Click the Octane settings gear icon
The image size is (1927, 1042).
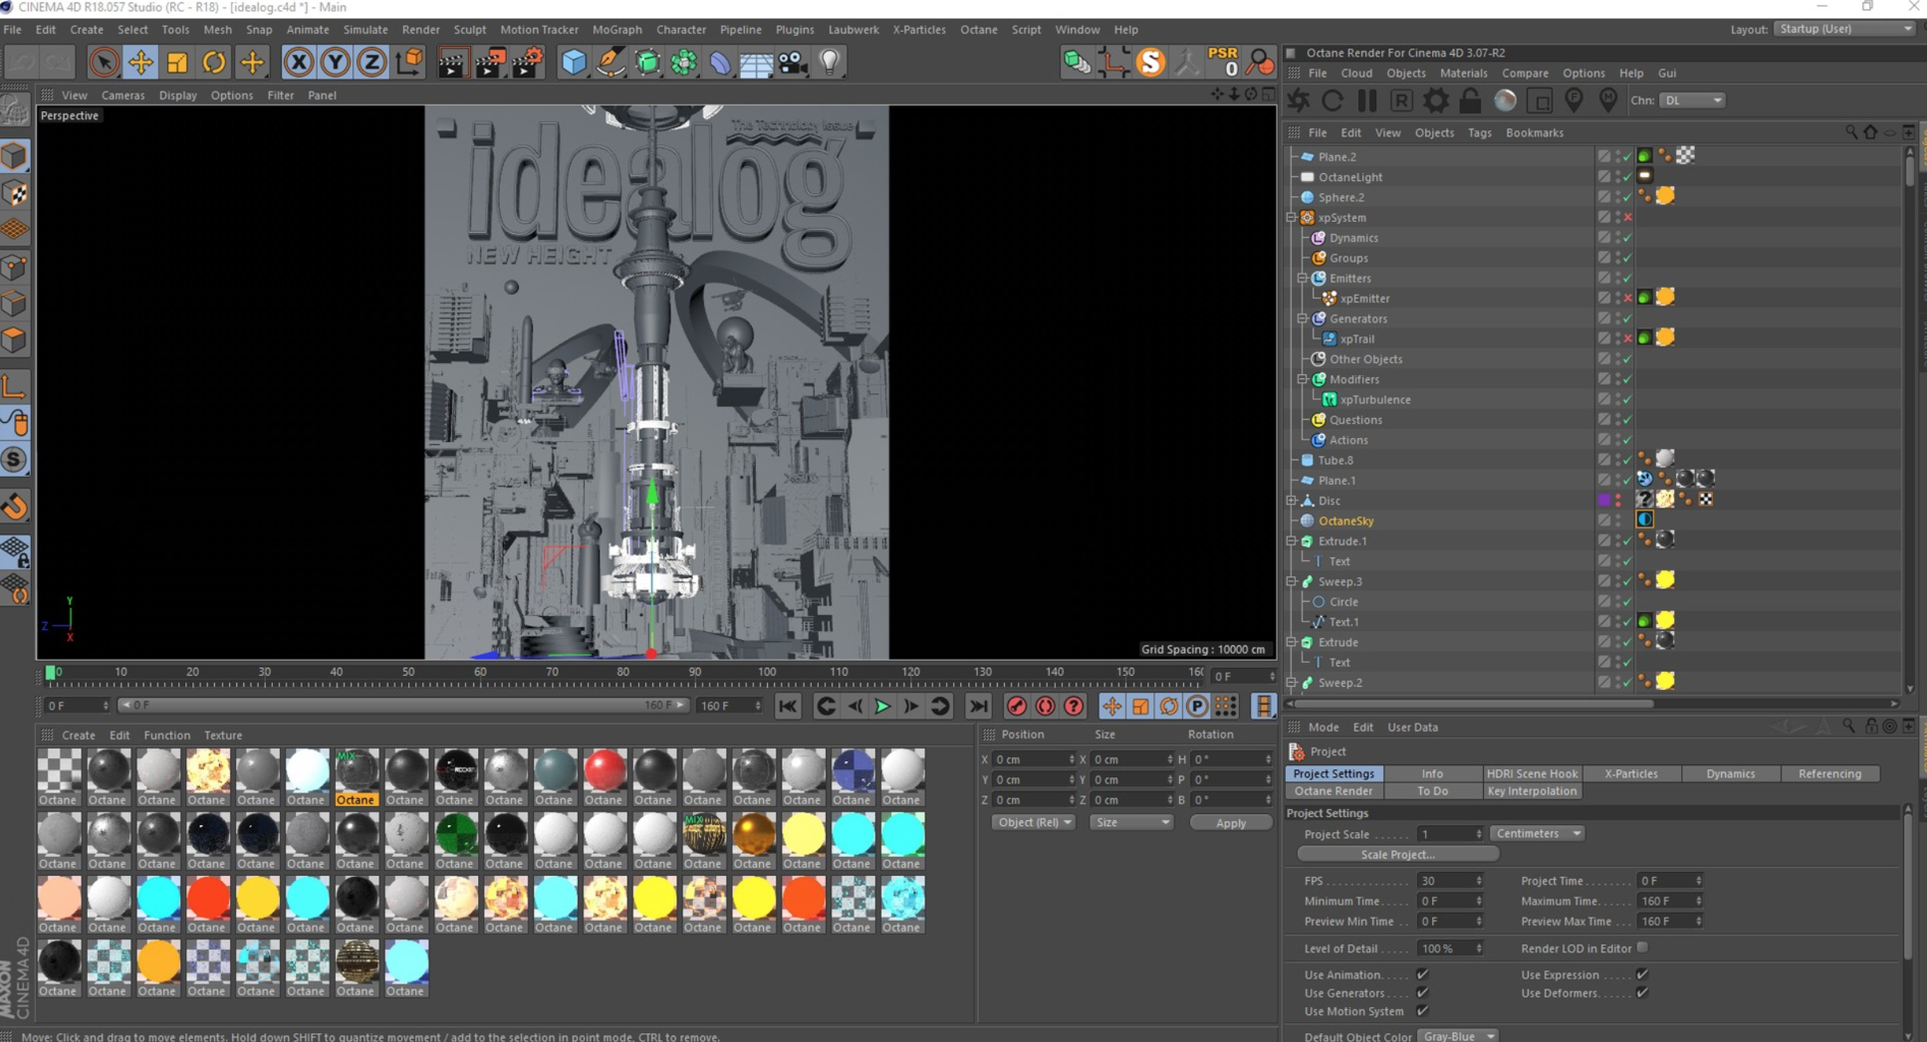point(1435,101)
